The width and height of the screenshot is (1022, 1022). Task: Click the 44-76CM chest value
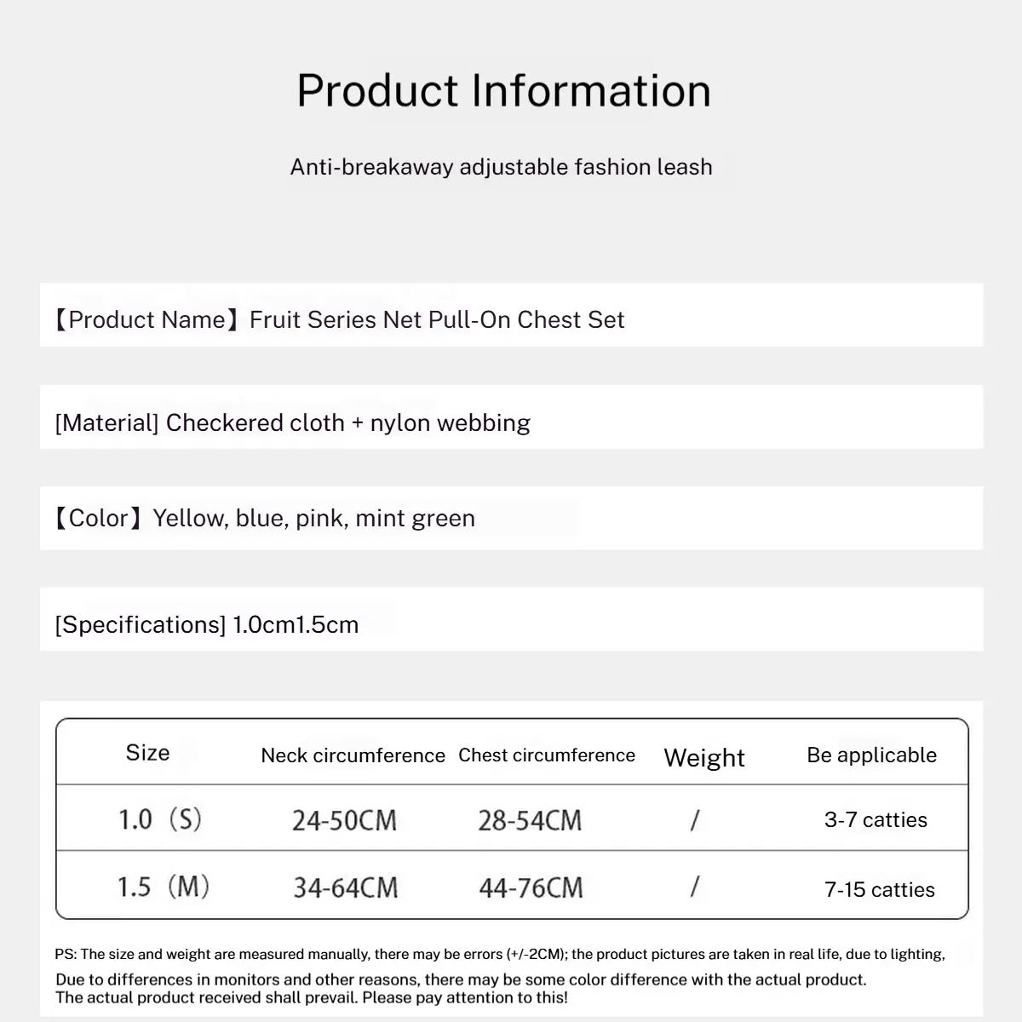tap(531, 887)
